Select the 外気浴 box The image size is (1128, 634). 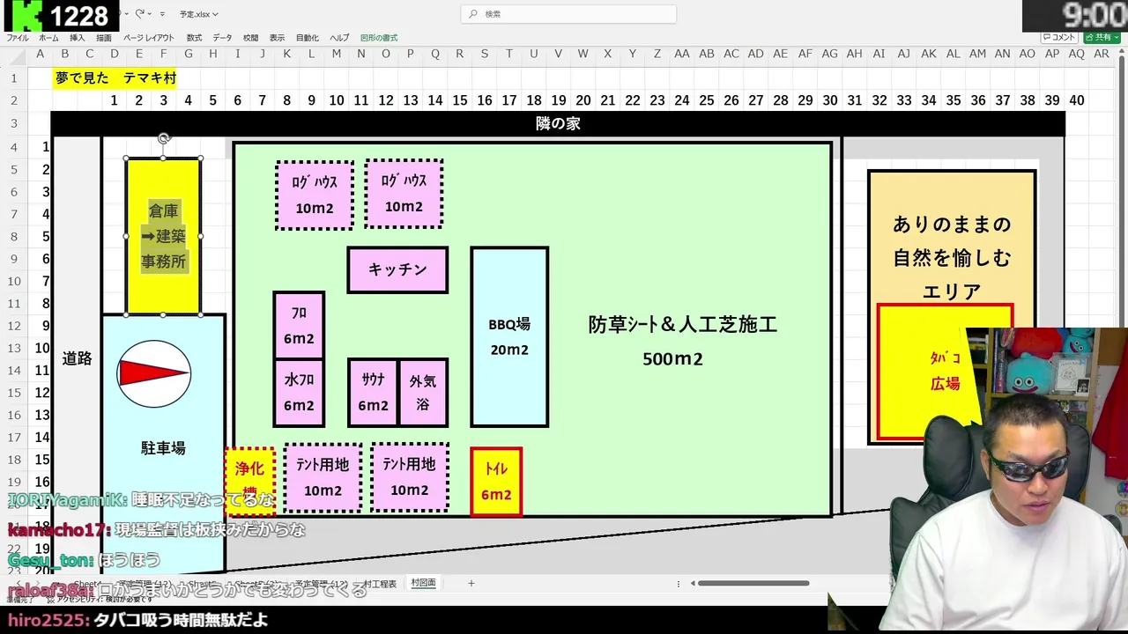[423, 393]
